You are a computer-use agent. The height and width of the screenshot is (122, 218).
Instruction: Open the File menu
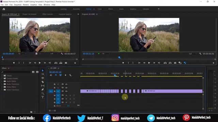pyautogui.click(x=2, y=5)
